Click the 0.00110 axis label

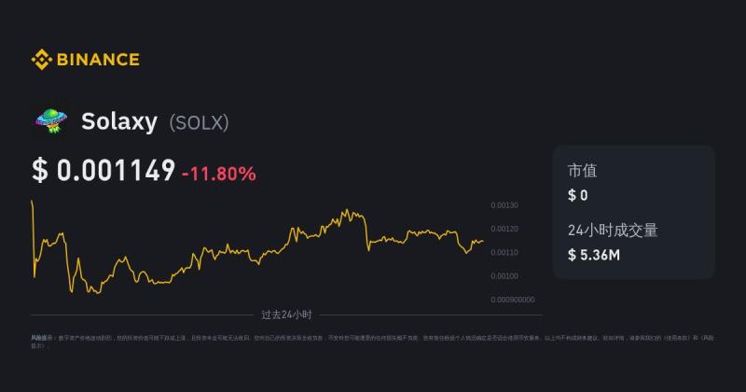pos(504,252)
